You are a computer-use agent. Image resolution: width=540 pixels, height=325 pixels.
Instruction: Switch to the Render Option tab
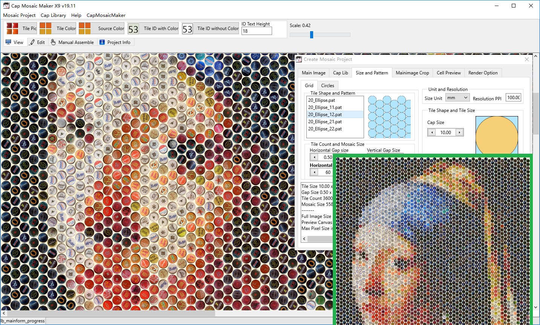483,73
